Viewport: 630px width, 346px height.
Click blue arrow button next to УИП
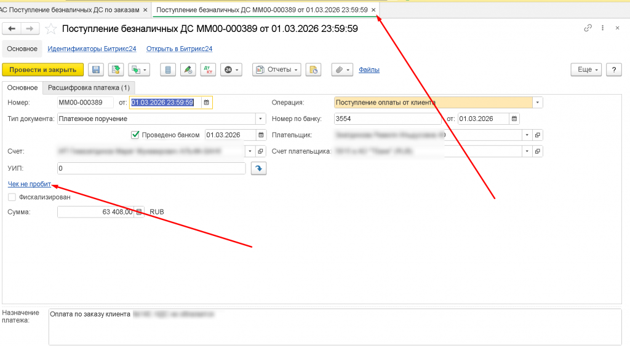[259, 168]
